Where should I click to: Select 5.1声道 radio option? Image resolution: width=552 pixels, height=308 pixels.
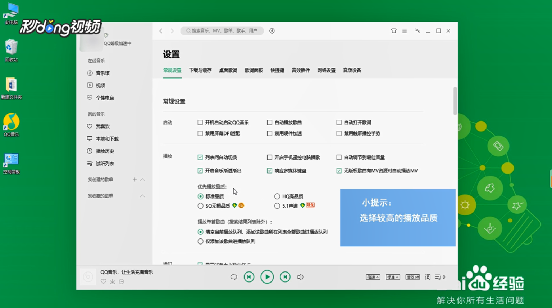pyautogui.click(x=277, y=206)
